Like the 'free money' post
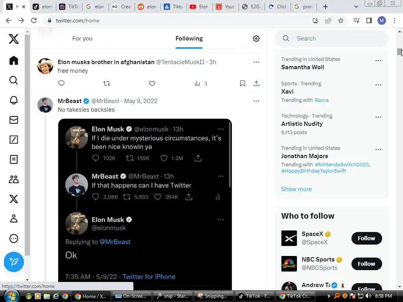This screenshot has width=403, height=302. pos(152,83)
